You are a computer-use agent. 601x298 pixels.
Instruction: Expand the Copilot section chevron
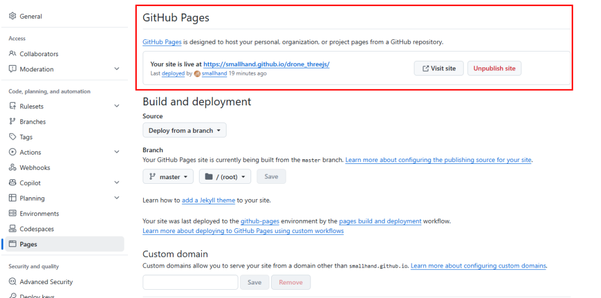[117, 183]
